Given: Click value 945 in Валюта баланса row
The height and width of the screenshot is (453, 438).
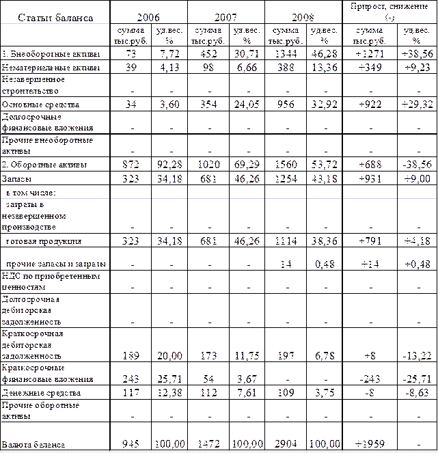Looking at the screenshot, I should (x=131, y=443).
